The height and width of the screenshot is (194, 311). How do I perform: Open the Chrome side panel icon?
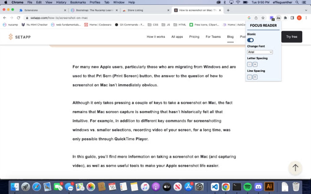click(292, 18)
